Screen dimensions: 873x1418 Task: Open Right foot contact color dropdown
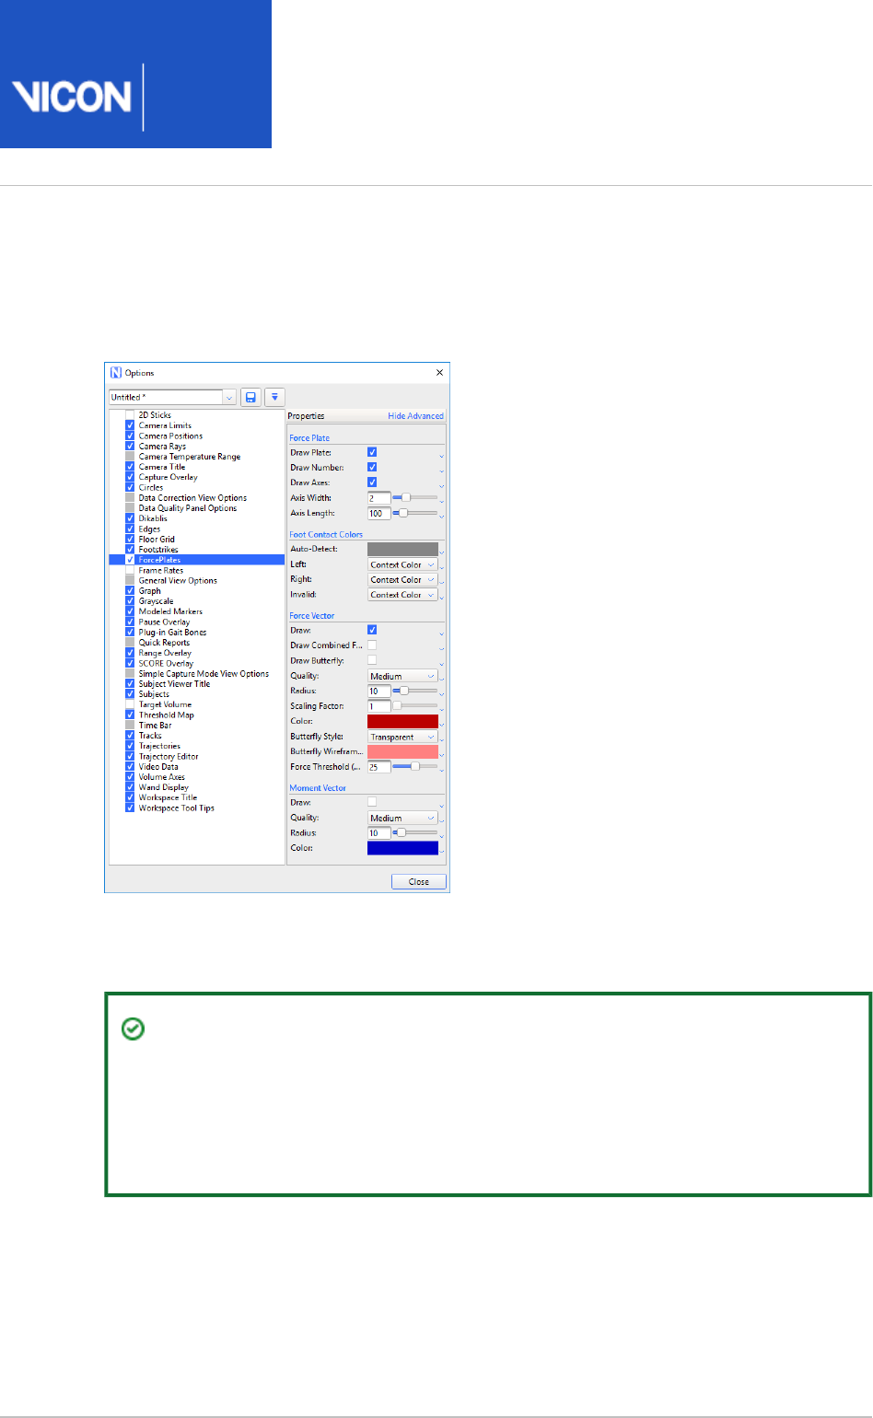tap(402, 580)
